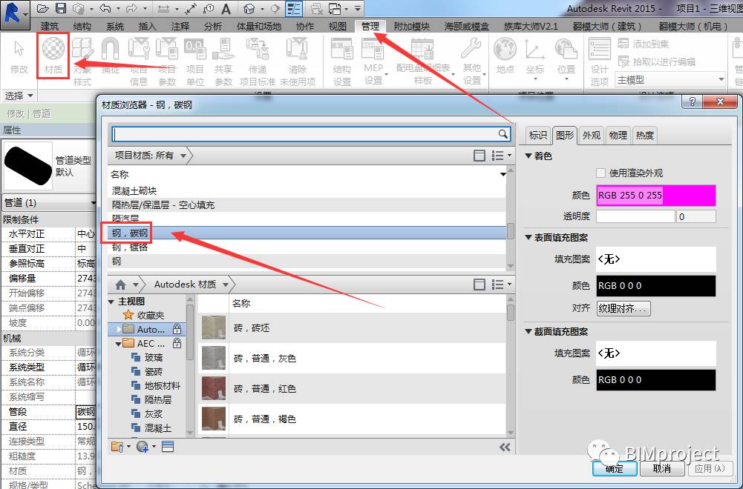Click the 透明度 value field
Screen dimensions: 743x489
(x=695, y=216)
